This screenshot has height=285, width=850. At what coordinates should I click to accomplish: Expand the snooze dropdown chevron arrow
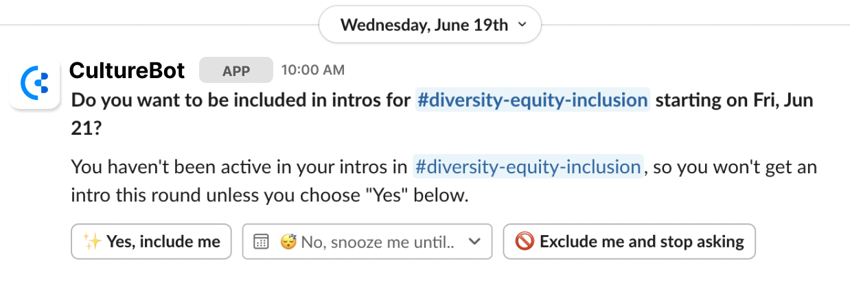[x=474, y=242]
